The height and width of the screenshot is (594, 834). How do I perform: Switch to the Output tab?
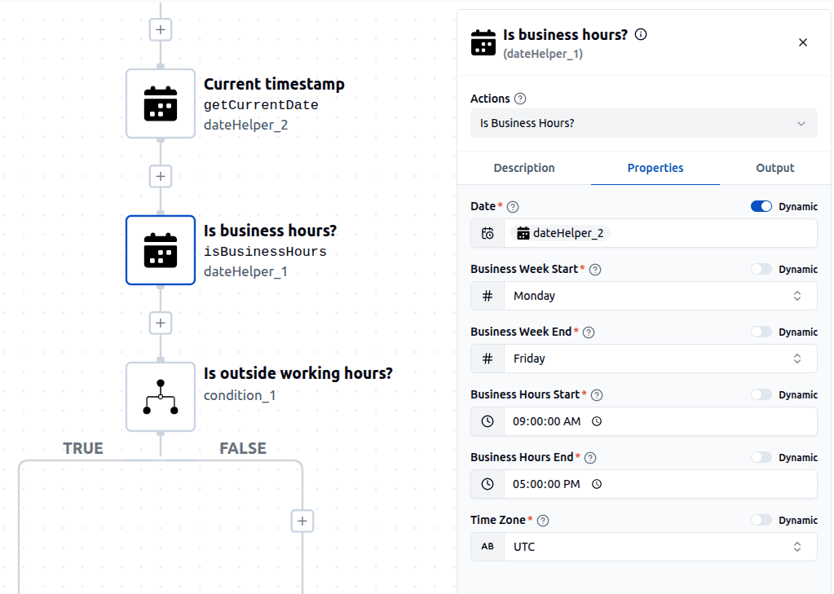pyautogui.click(x=774, y=168)
